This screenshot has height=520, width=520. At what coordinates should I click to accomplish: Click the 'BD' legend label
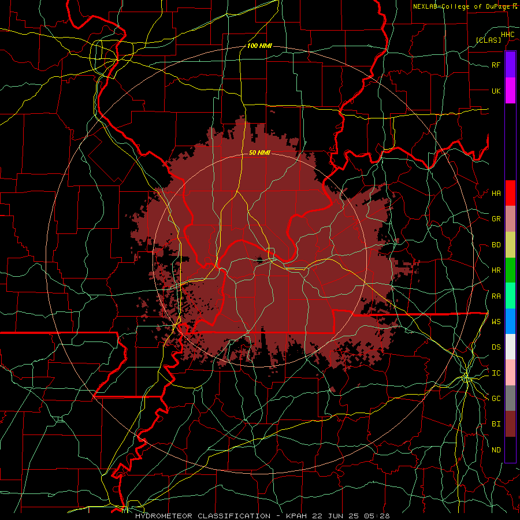point(496,245)
